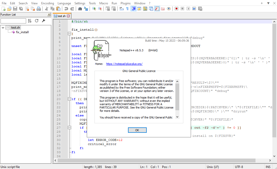Close the Function List panel

[49, 15]
